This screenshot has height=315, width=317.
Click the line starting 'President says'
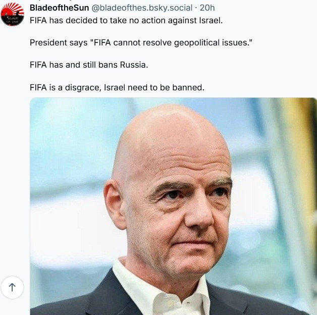click(x=141, y=43)
